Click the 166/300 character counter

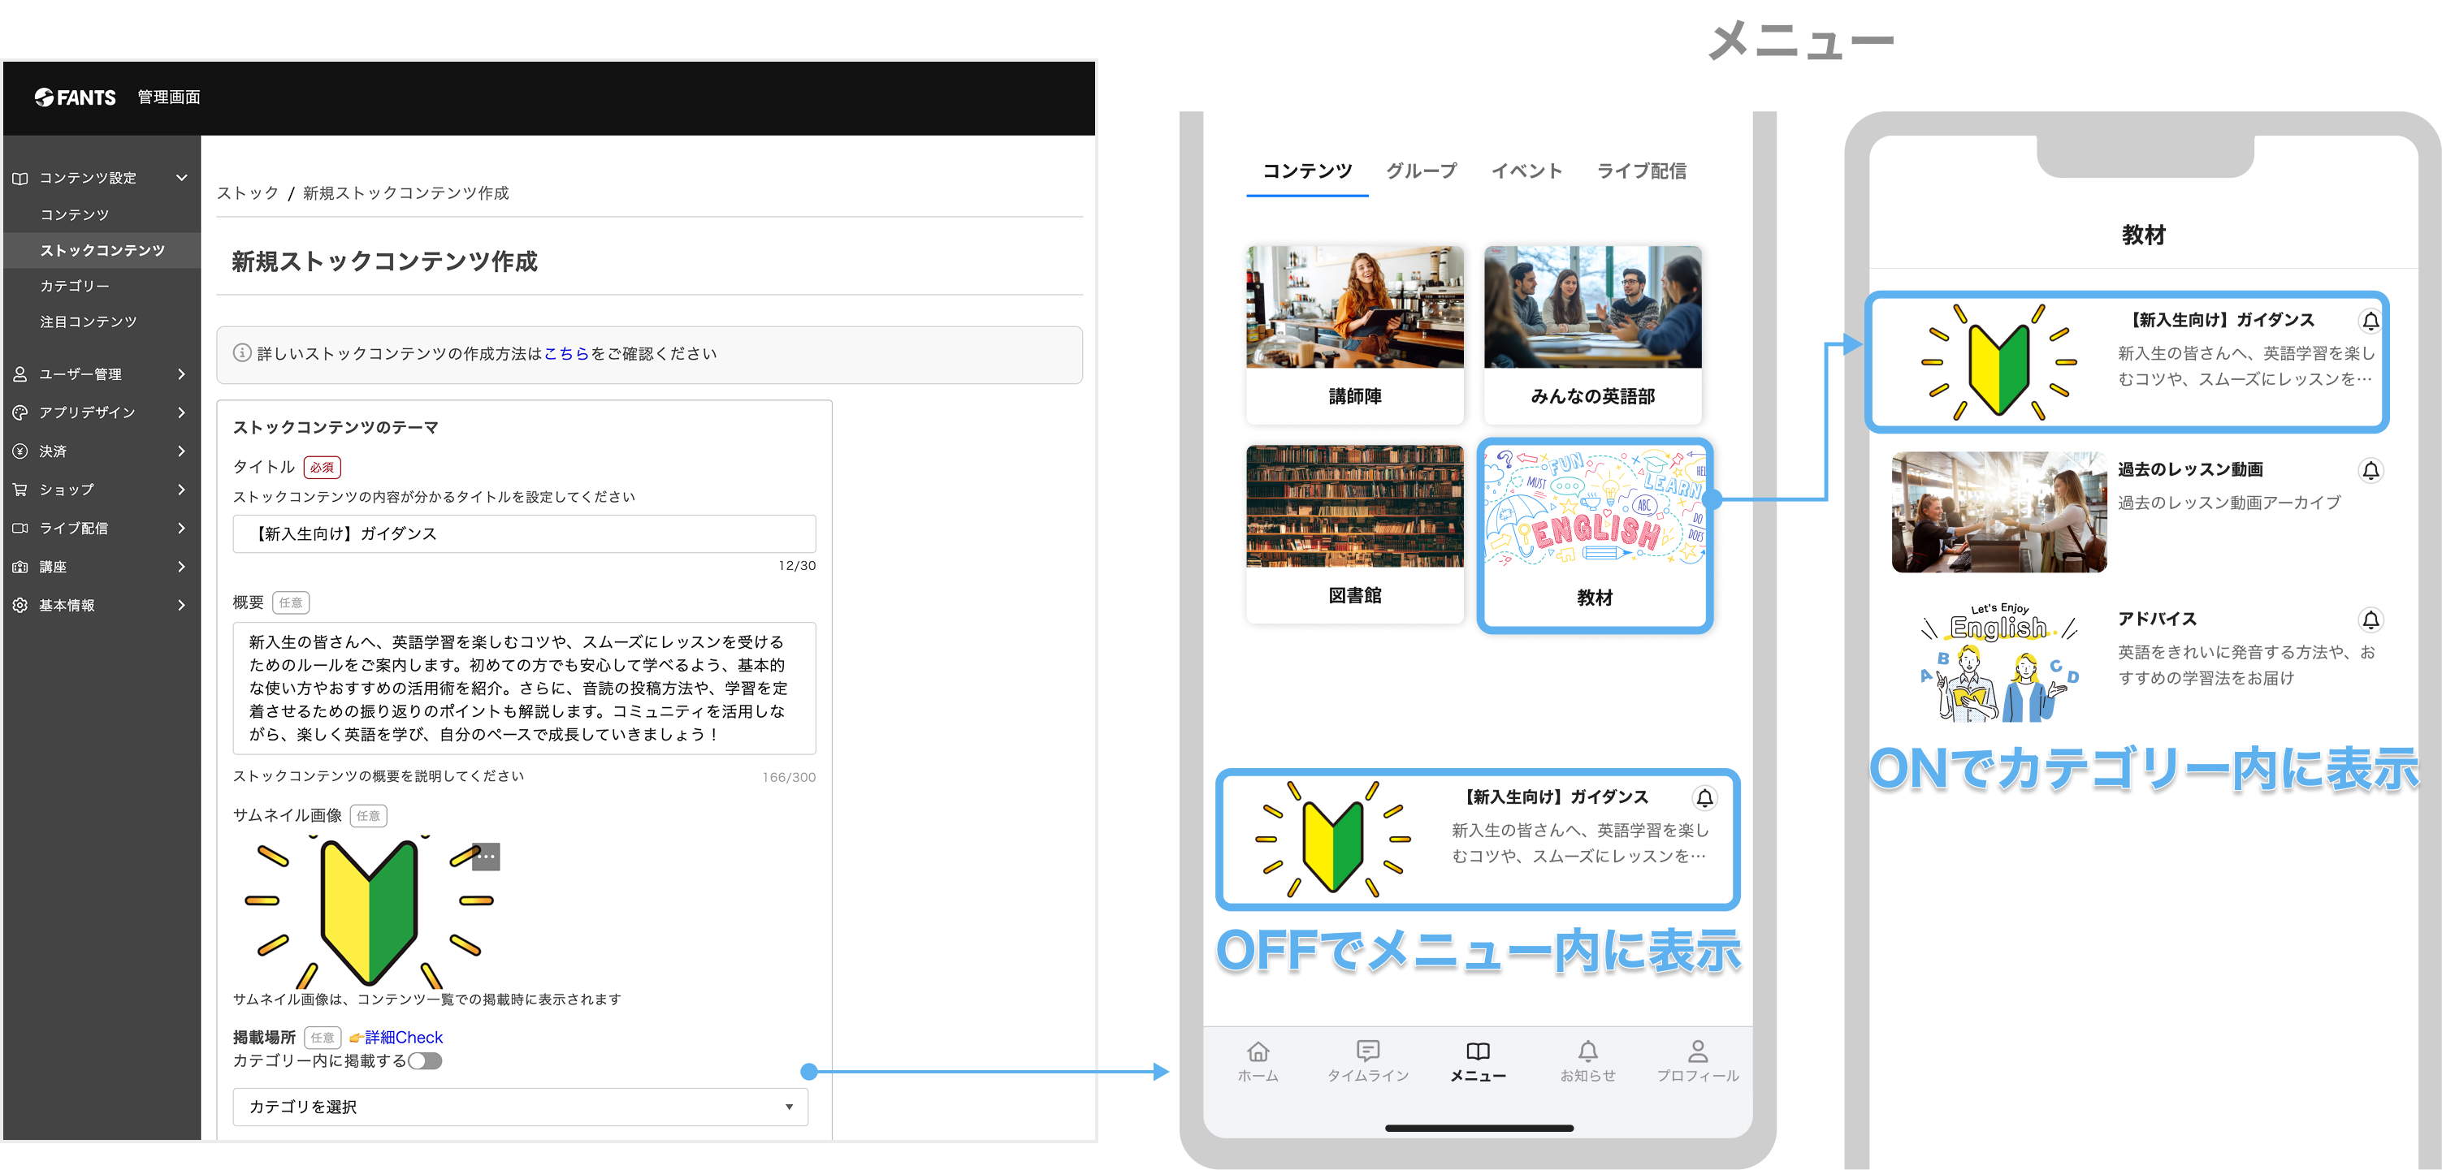coord(789,777)
